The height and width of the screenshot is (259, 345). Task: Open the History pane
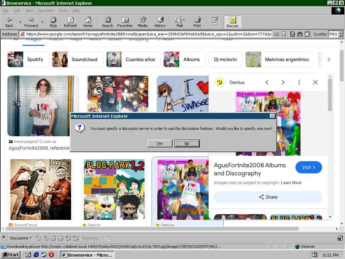160,22
